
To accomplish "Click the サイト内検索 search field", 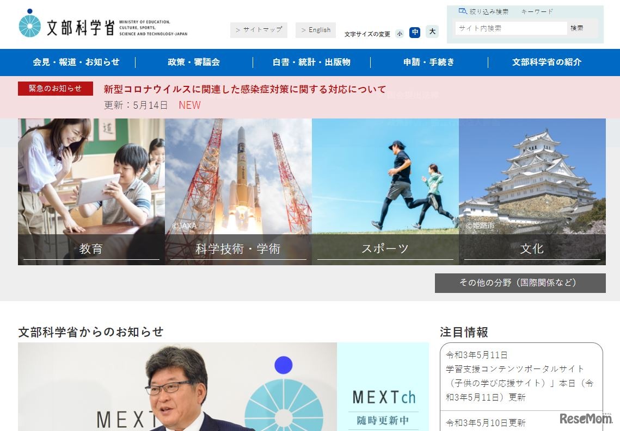I will [511, 27].
